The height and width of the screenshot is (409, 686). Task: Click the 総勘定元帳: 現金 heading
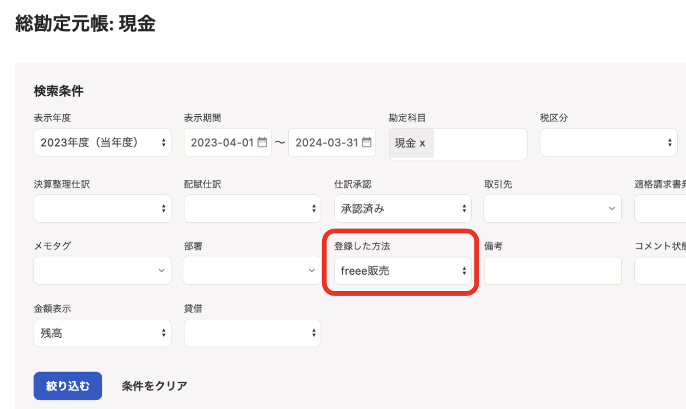85,24
